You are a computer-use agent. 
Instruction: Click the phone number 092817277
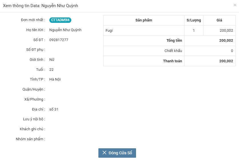(x=59, y=40)
